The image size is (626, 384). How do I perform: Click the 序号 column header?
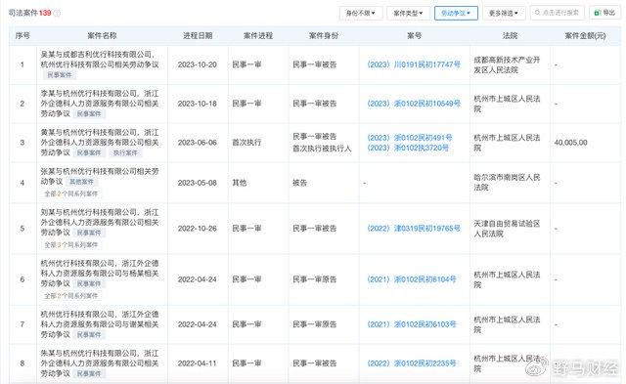[22, 36]
